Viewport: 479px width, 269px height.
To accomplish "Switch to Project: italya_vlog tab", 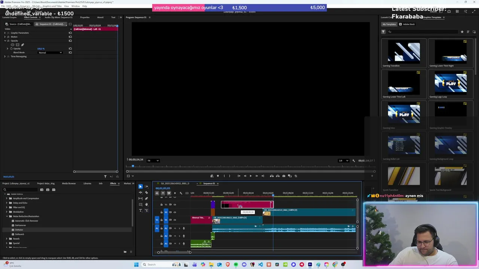I will click(46, 183).
